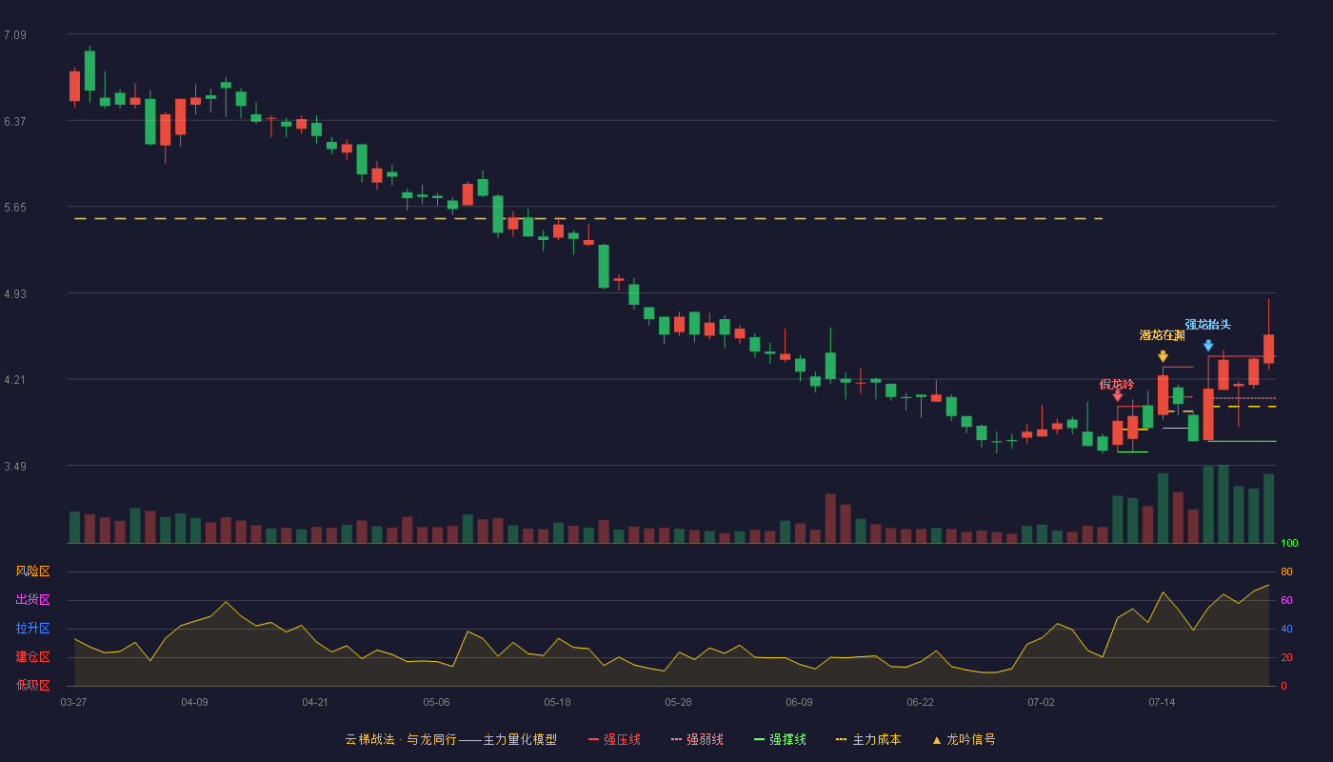
Task: Click the 7.09 price axis label
Action: 15,35
